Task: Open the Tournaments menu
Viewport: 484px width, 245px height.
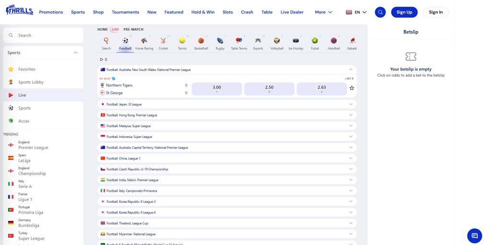Action: [125, 12]
